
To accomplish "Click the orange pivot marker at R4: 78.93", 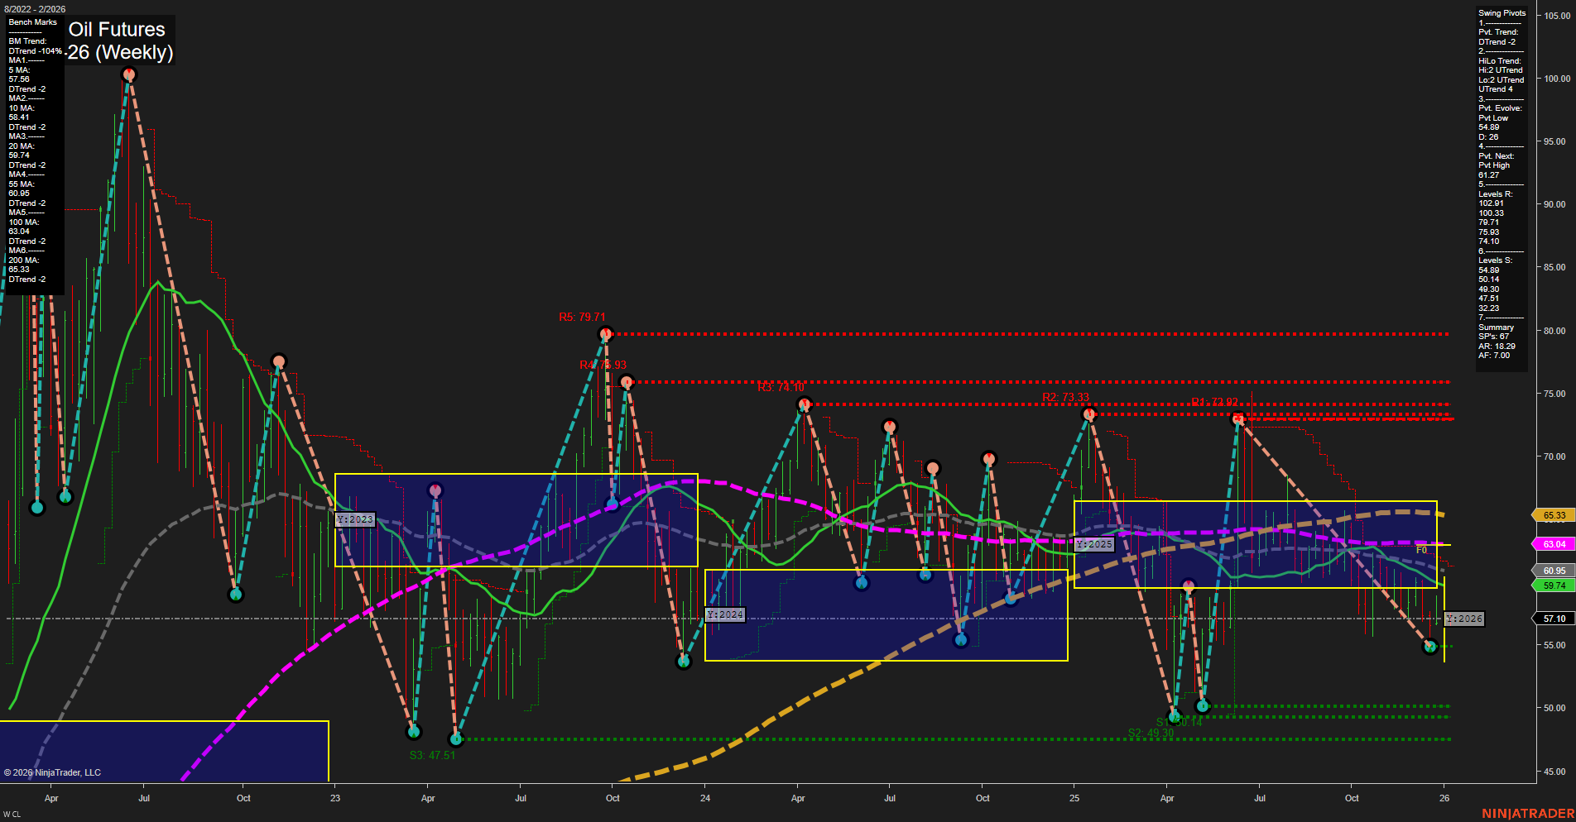I will tap(626, 381).
